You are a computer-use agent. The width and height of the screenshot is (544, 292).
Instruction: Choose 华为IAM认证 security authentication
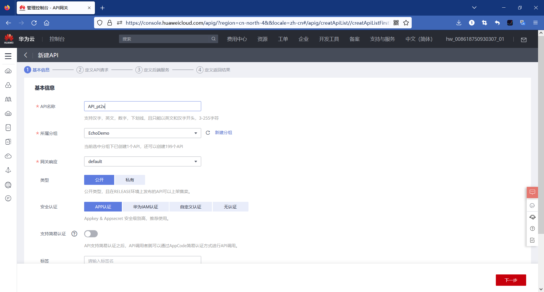[146, 207]
